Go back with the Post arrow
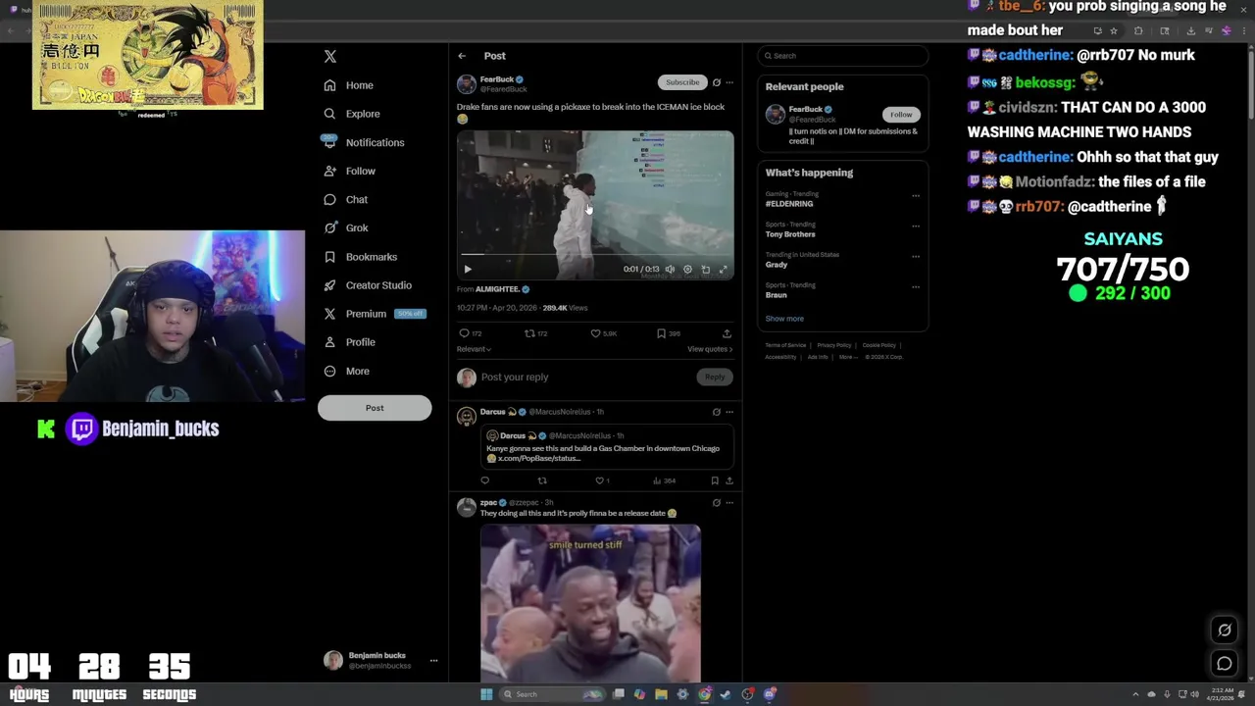The width and height of the screenshot is (1255, 706). pyautogui.click(x=462, y=56)
